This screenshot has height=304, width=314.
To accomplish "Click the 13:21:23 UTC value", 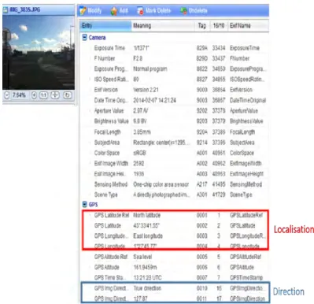I will [147, 277].
